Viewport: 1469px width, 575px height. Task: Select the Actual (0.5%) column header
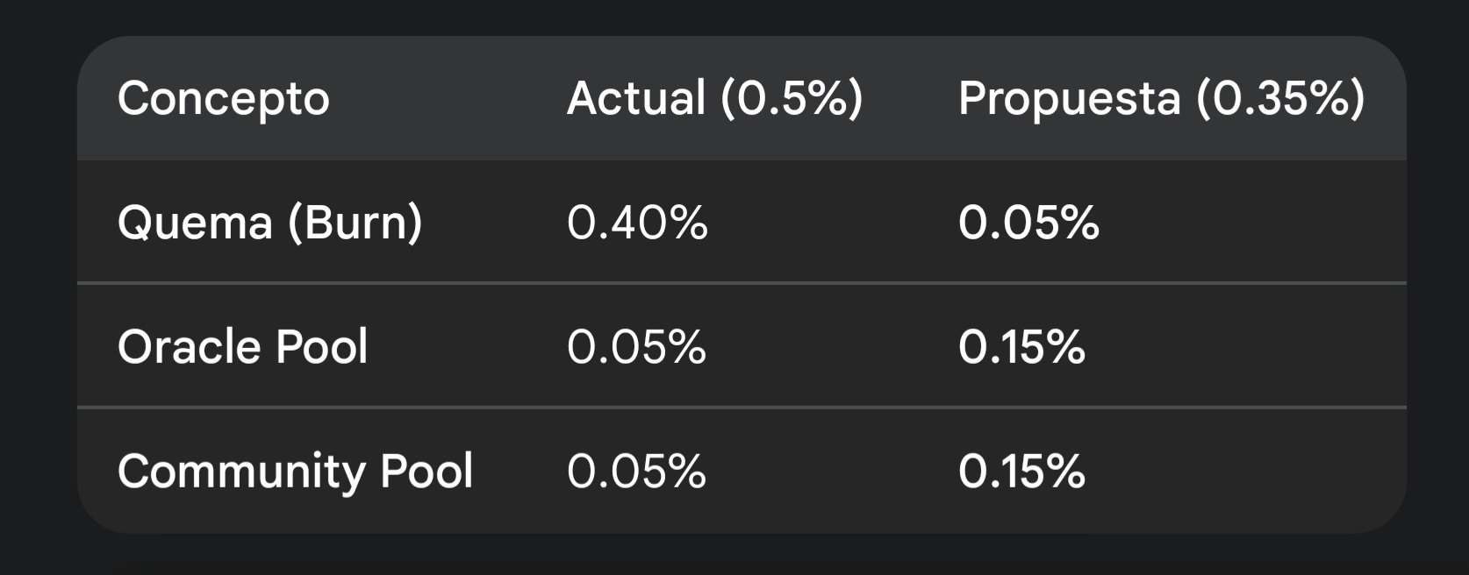pyautogui.click(x=714, y=98)
